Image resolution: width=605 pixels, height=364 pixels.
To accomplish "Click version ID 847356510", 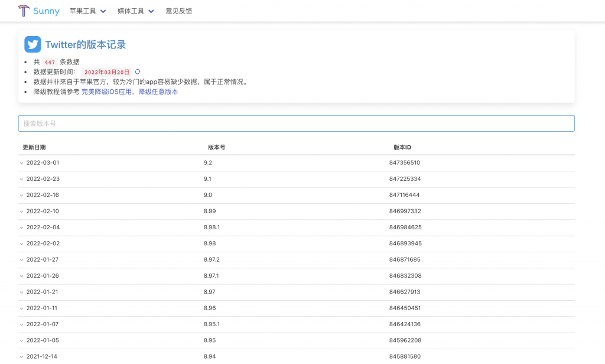I will coord(405,163).
